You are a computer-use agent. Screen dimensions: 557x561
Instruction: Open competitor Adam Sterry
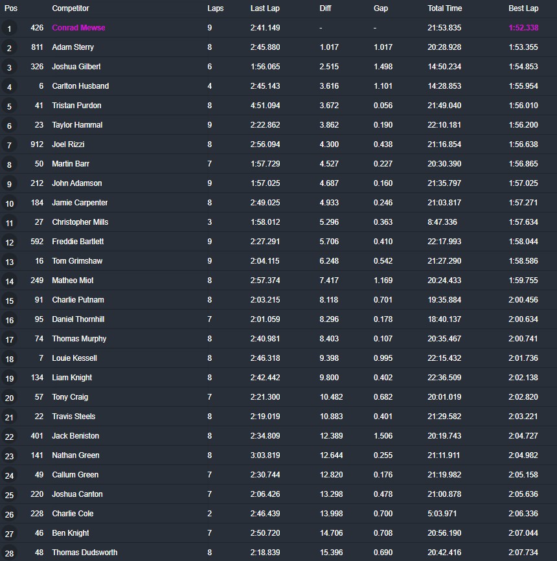tap(73, 47)
